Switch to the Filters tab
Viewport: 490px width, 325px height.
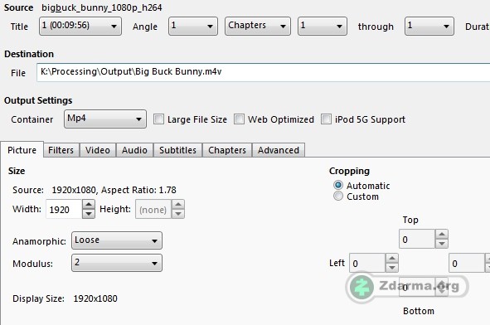point(61,150)
